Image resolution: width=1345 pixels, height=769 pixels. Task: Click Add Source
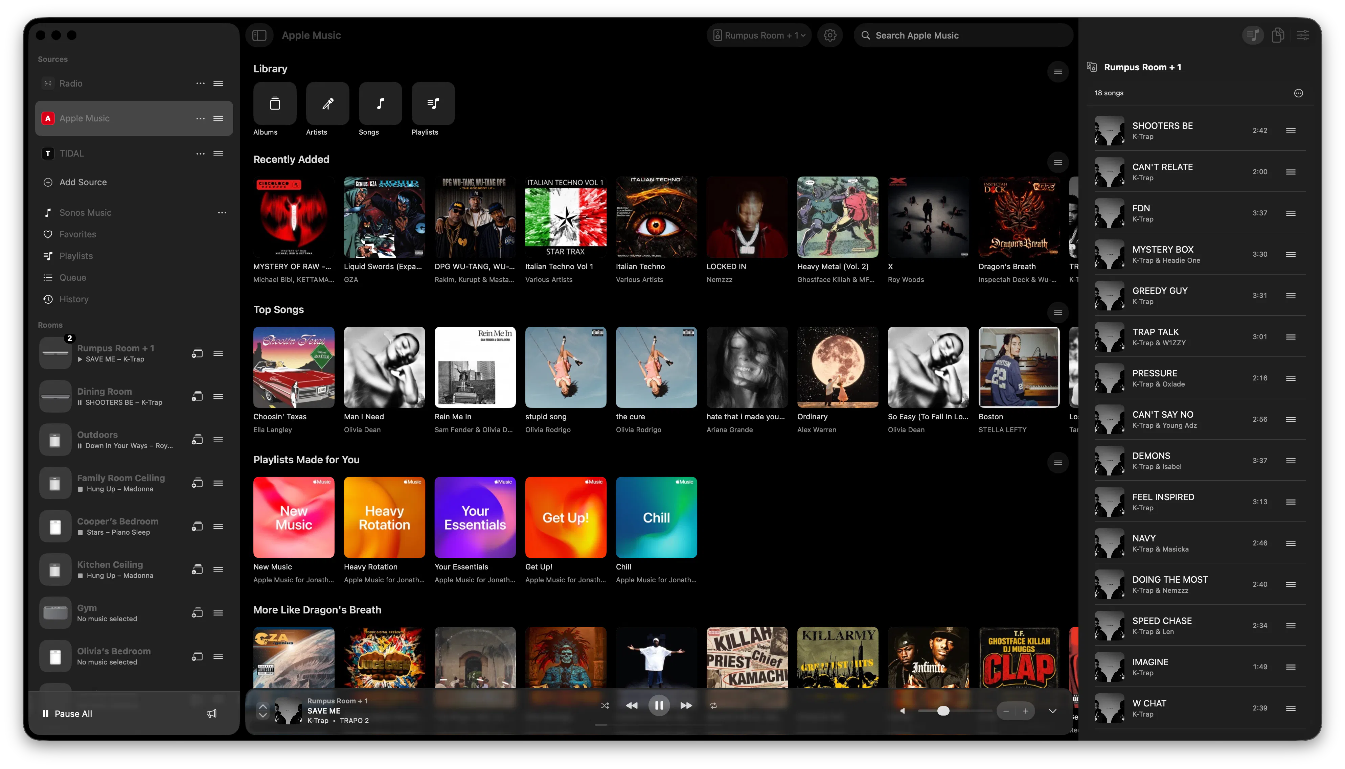(75, 182)
